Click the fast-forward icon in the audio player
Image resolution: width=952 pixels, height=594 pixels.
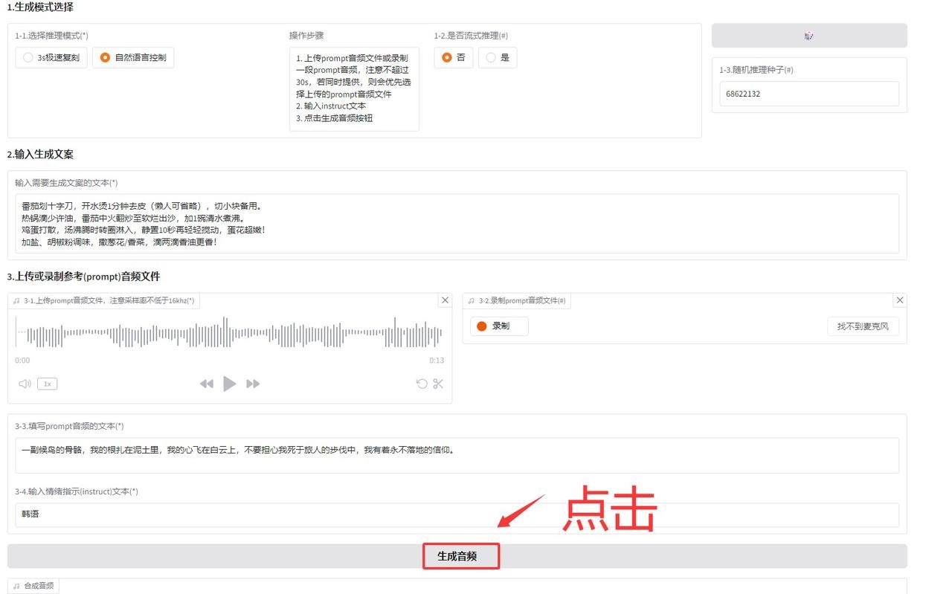(253, 384)
